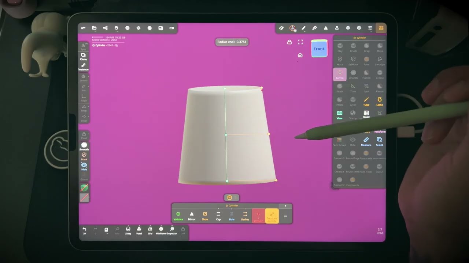Select the SelMask tool
469x263 pixels.
pos(353,61)
